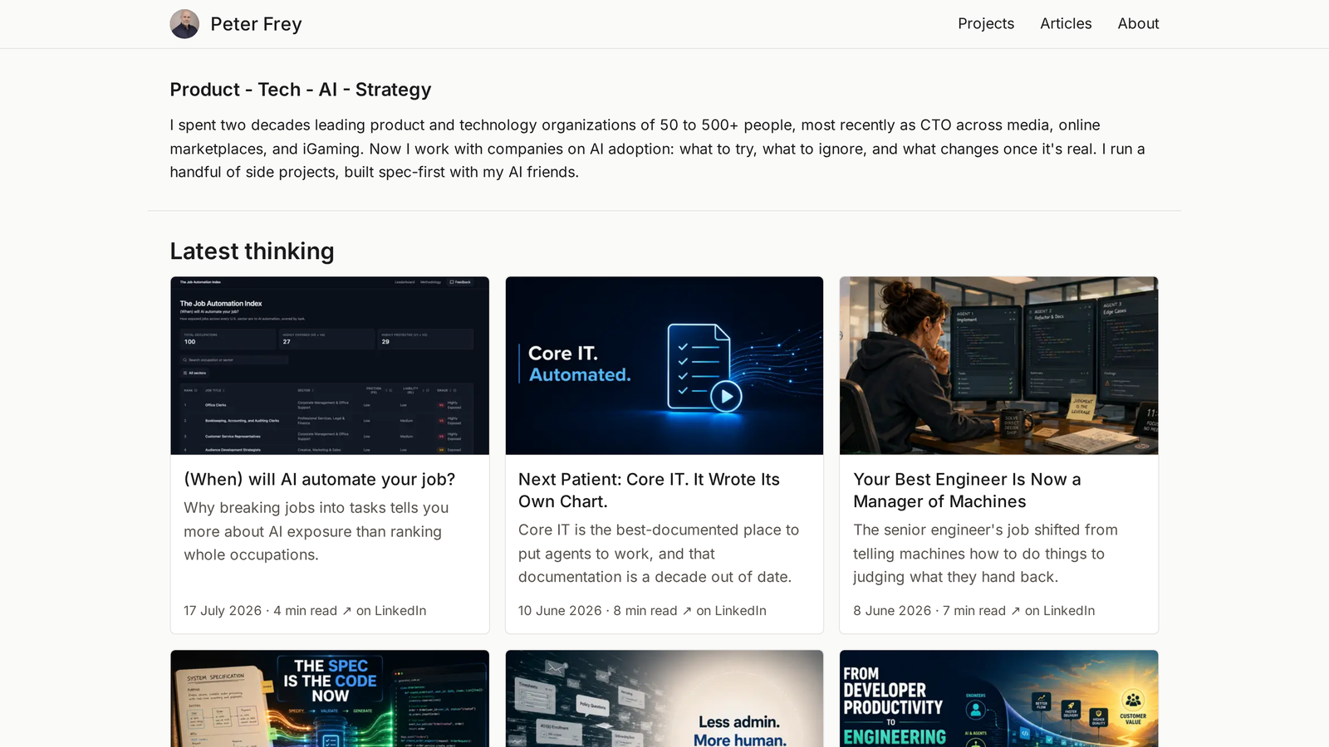The width and height of the screenshot is (1329, 747).
Task: Open the engineer at monitors thumbnail
Action: click(x=998, y=365)
